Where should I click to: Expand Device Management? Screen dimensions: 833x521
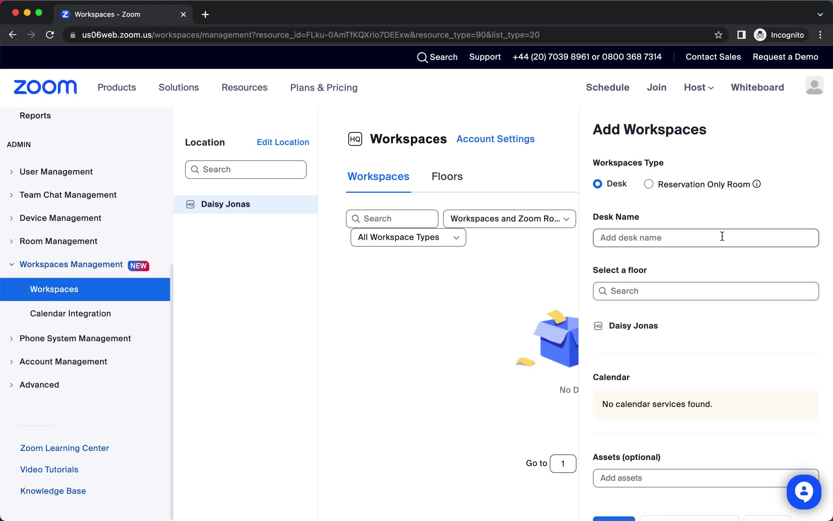coord(11,218)
